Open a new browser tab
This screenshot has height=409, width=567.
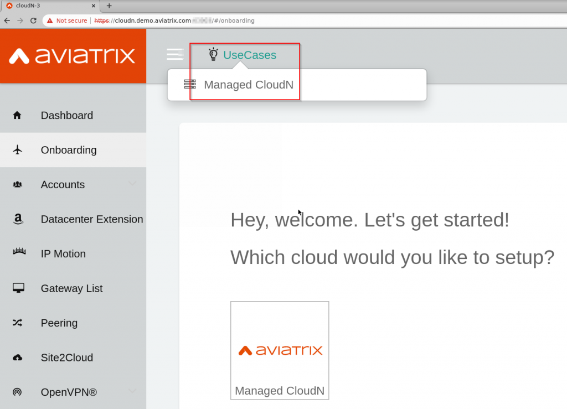109,6
